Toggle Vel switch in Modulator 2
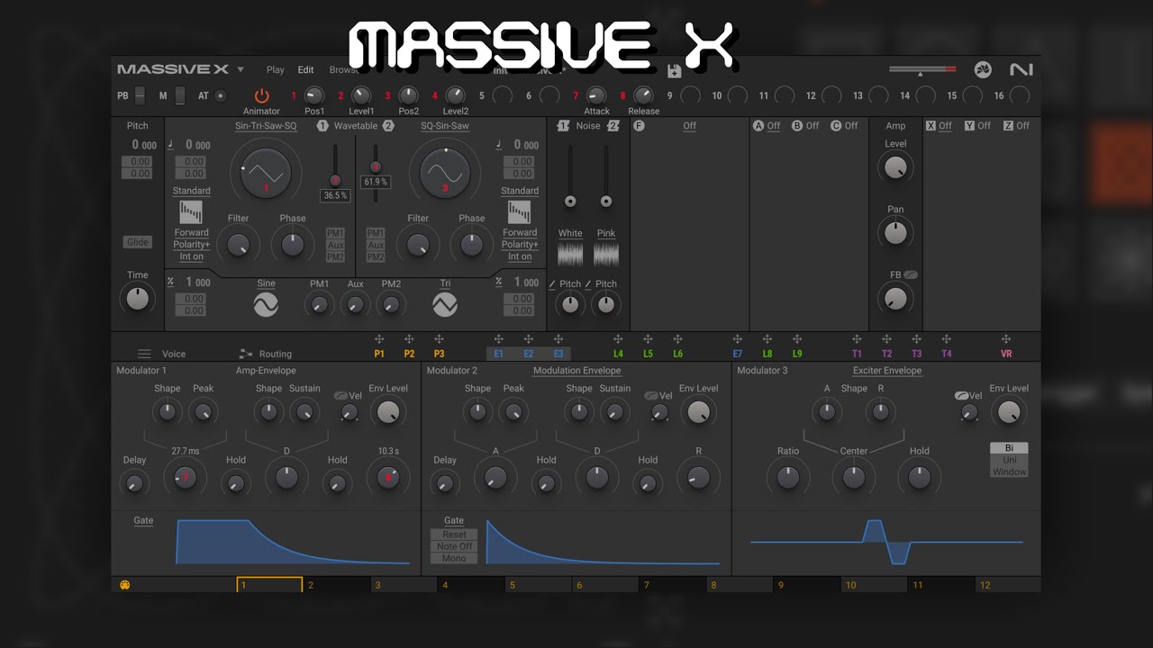 tap(651, 396)
